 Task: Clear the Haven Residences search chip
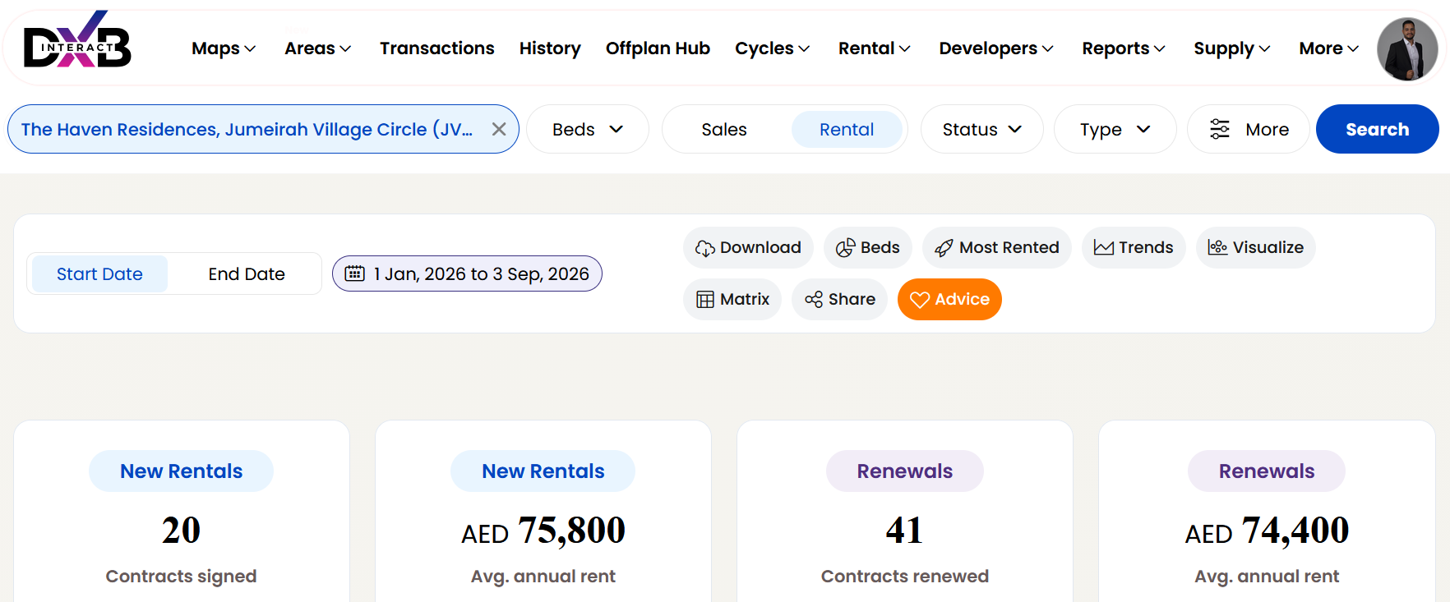[x=499, y=129]
